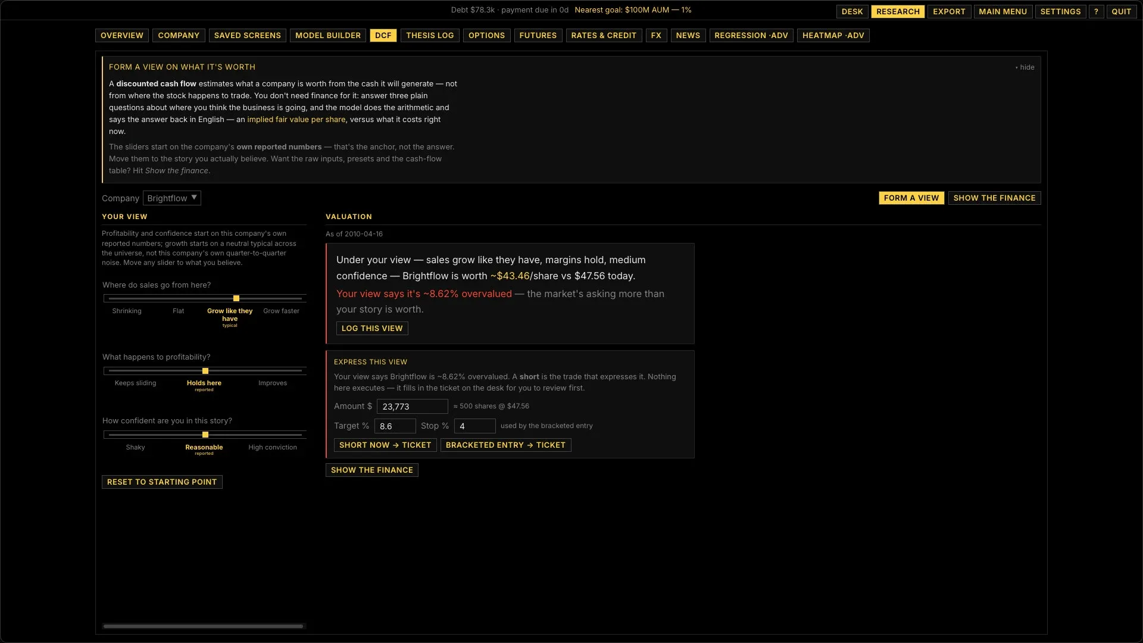The height and width of the screenshot is (643, 1143).
Task: Click RESET TO STARTING POINT
Action: (162, 482)
